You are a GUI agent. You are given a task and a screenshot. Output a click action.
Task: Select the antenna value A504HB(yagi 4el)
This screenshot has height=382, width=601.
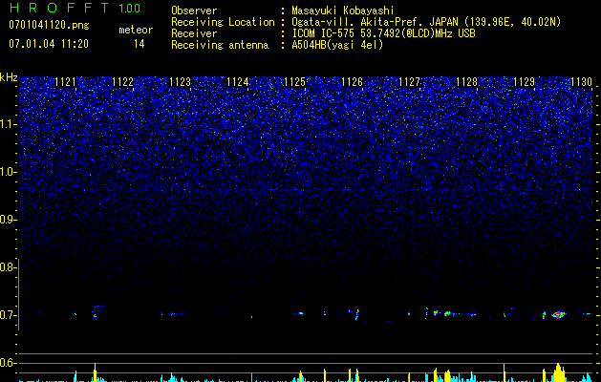[337, 45]
